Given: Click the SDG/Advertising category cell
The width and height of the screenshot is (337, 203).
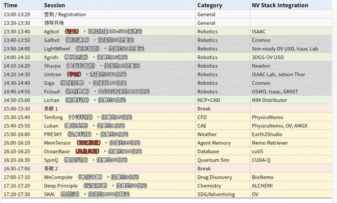Looking at the screenshot, I should [223, 194].
